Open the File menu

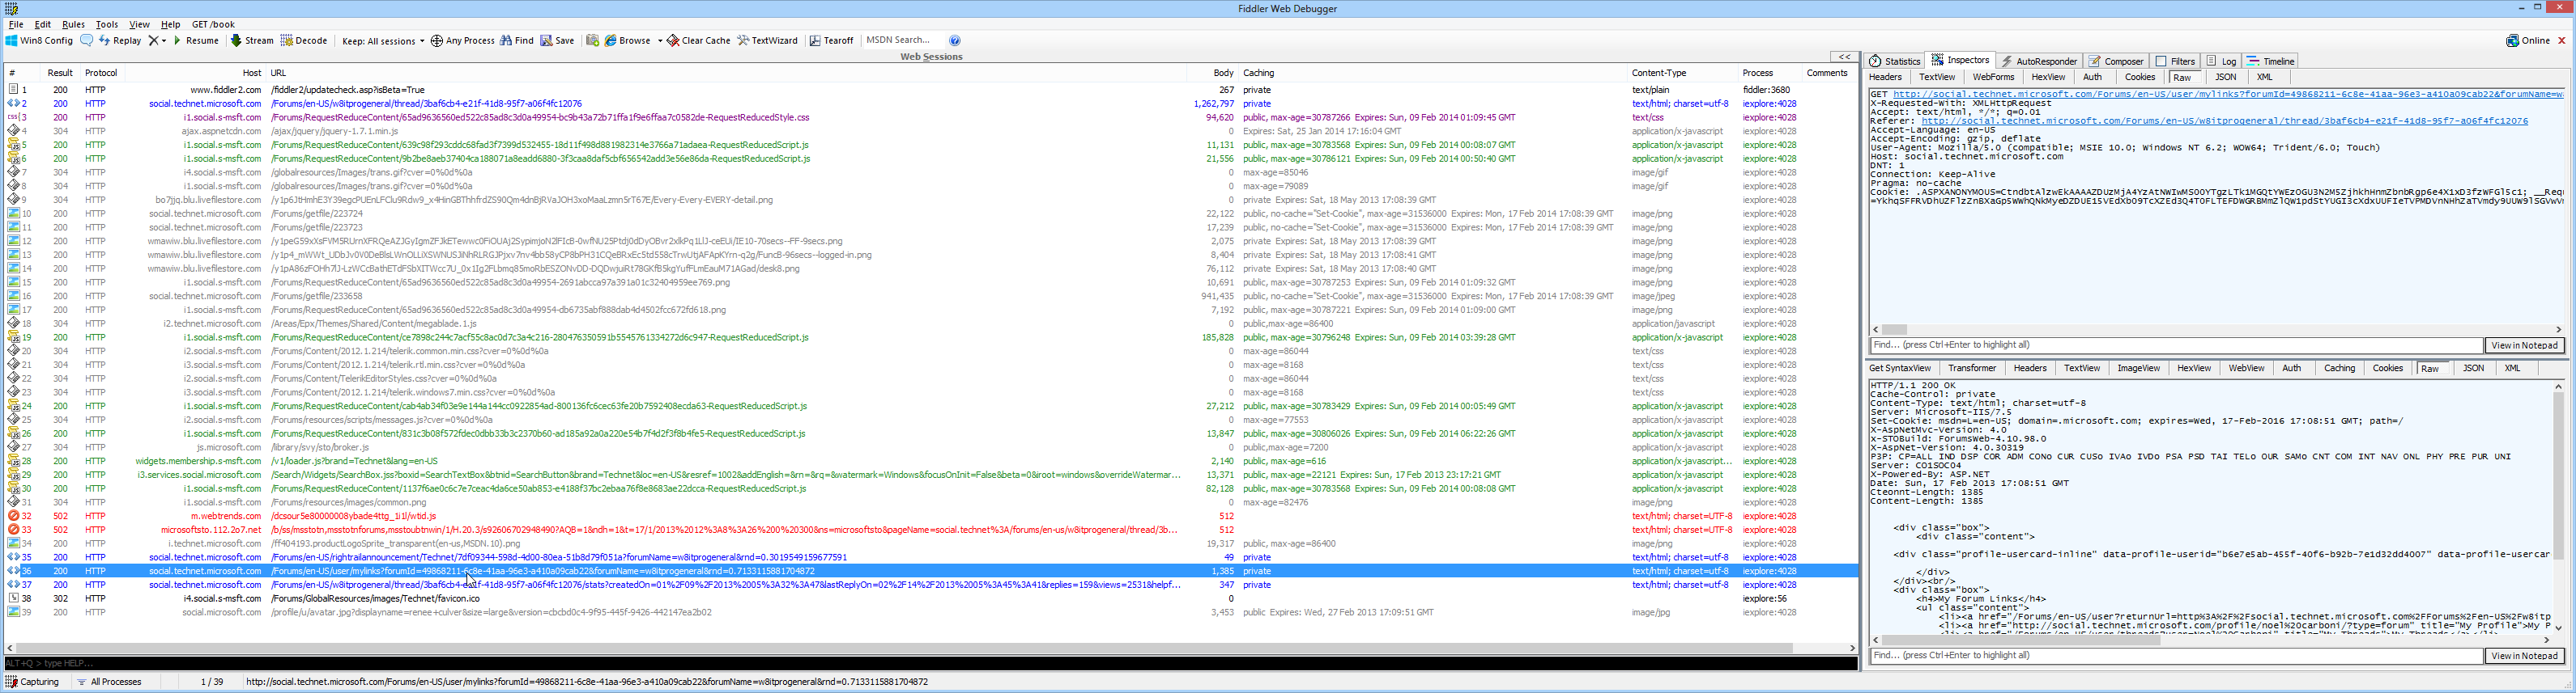16,24
